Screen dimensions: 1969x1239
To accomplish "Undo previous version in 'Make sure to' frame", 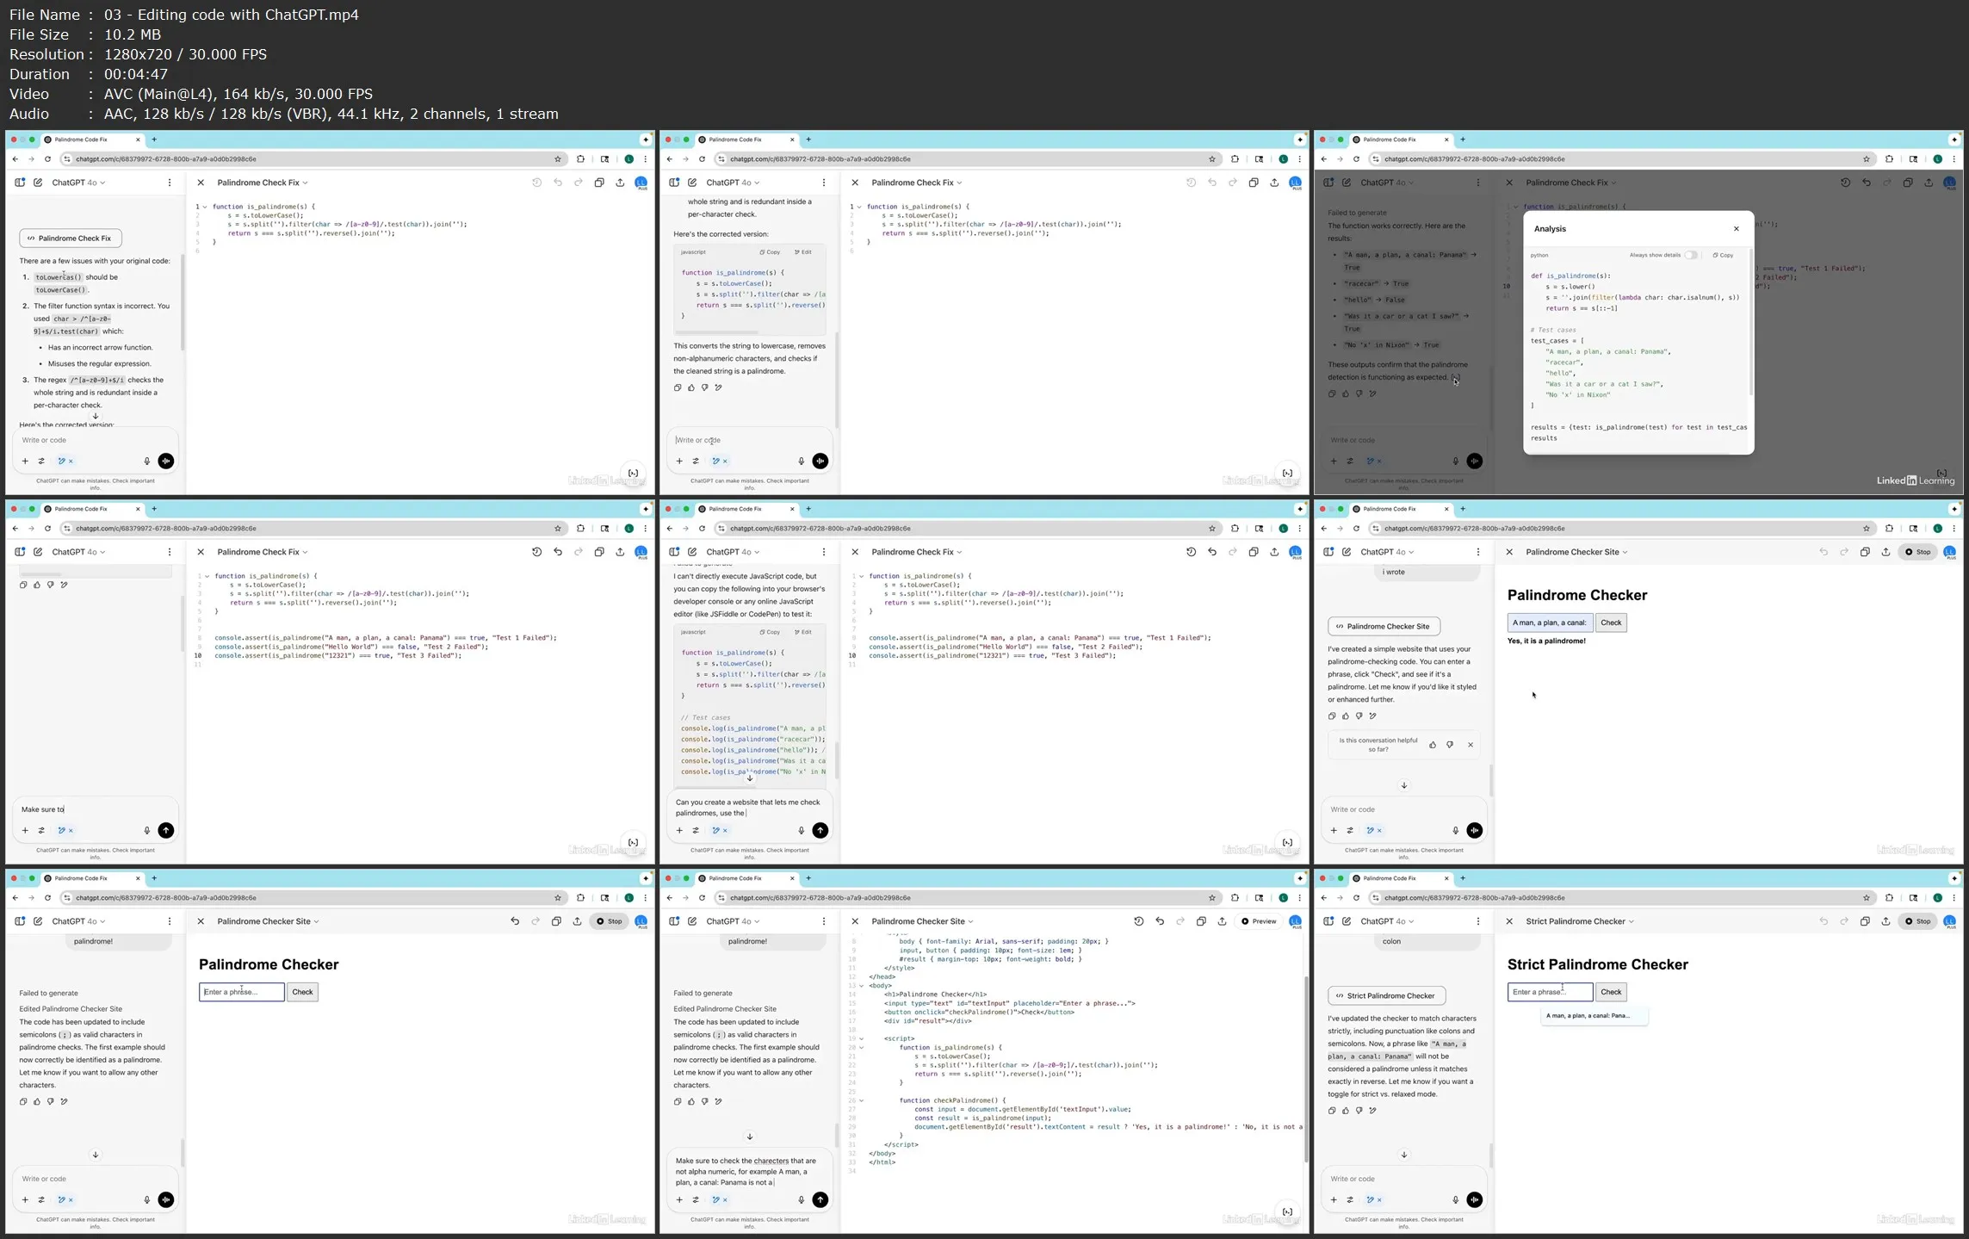I will click(558, 552).
